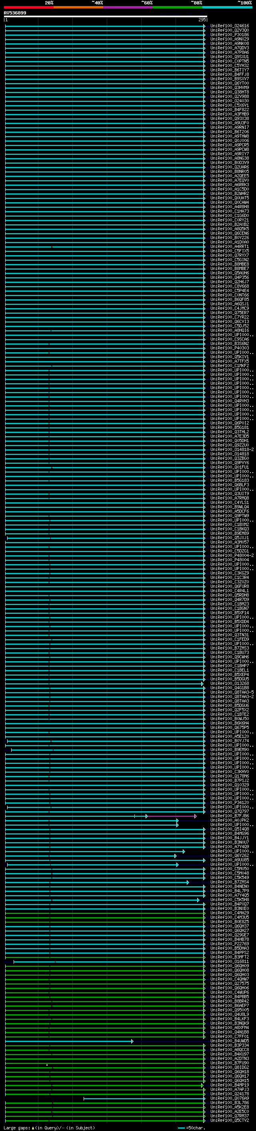Click the short cyan alignment bar of UniRef100_A0JPK2

[92, 820]
